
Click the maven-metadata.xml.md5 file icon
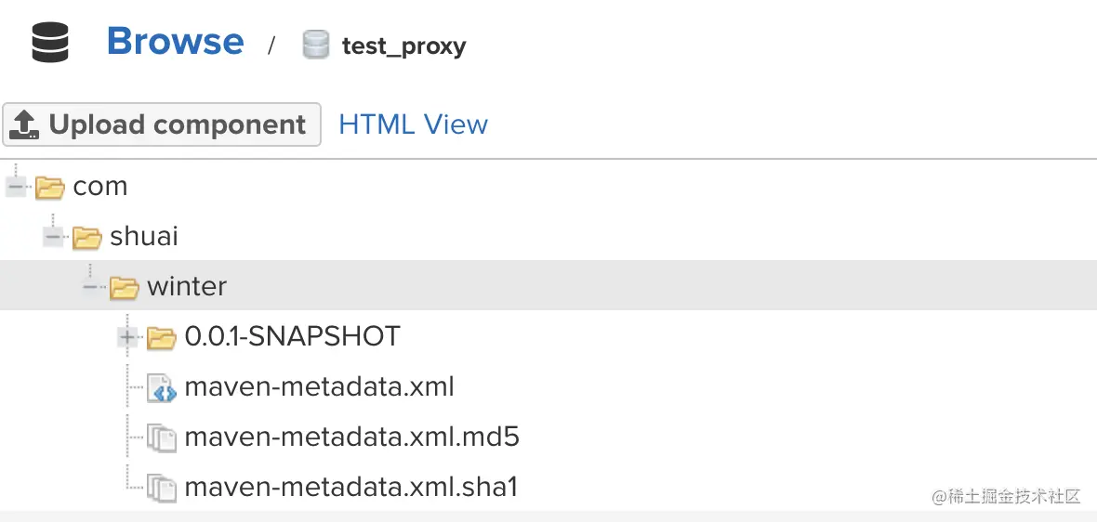click(x=162, y=437)
